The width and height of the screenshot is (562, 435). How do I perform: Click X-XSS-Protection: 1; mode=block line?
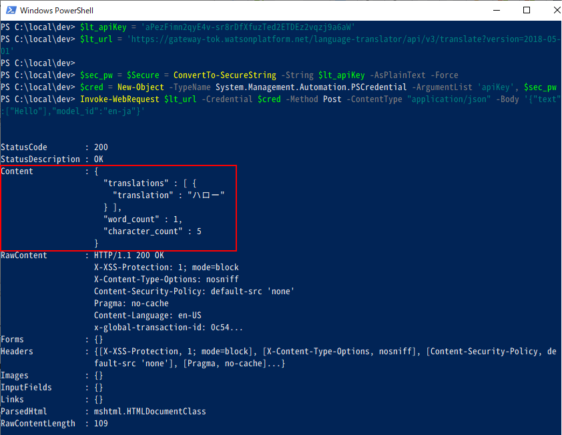[166, 268]
